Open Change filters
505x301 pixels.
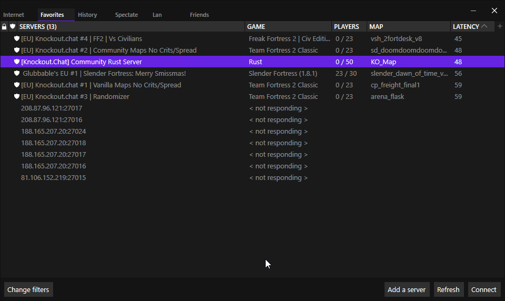point(28,289)
